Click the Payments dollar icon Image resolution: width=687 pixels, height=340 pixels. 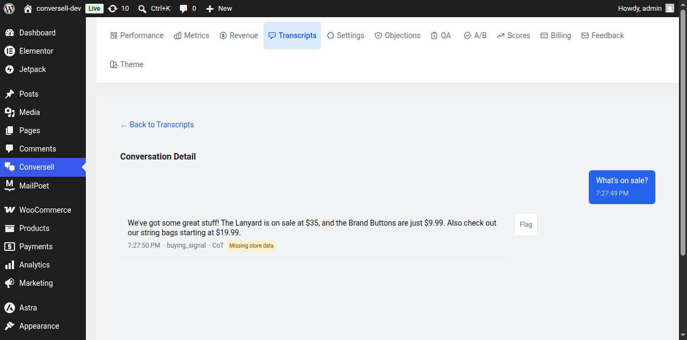(x=10, y=247)
